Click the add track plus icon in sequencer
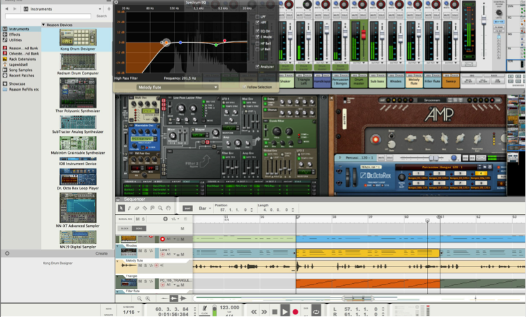 pos(165,219)
